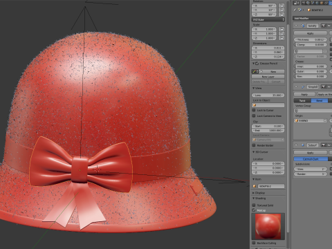
Task: Enable the Render Border checkbox
Action: pos(254,145)
